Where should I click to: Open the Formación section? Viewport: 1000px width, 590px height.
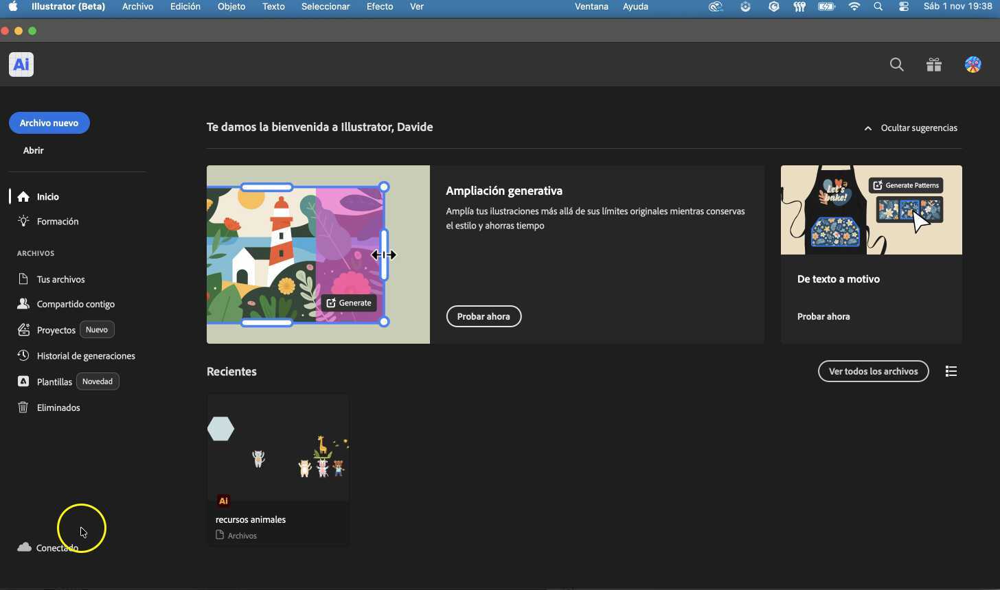[56, 221]
